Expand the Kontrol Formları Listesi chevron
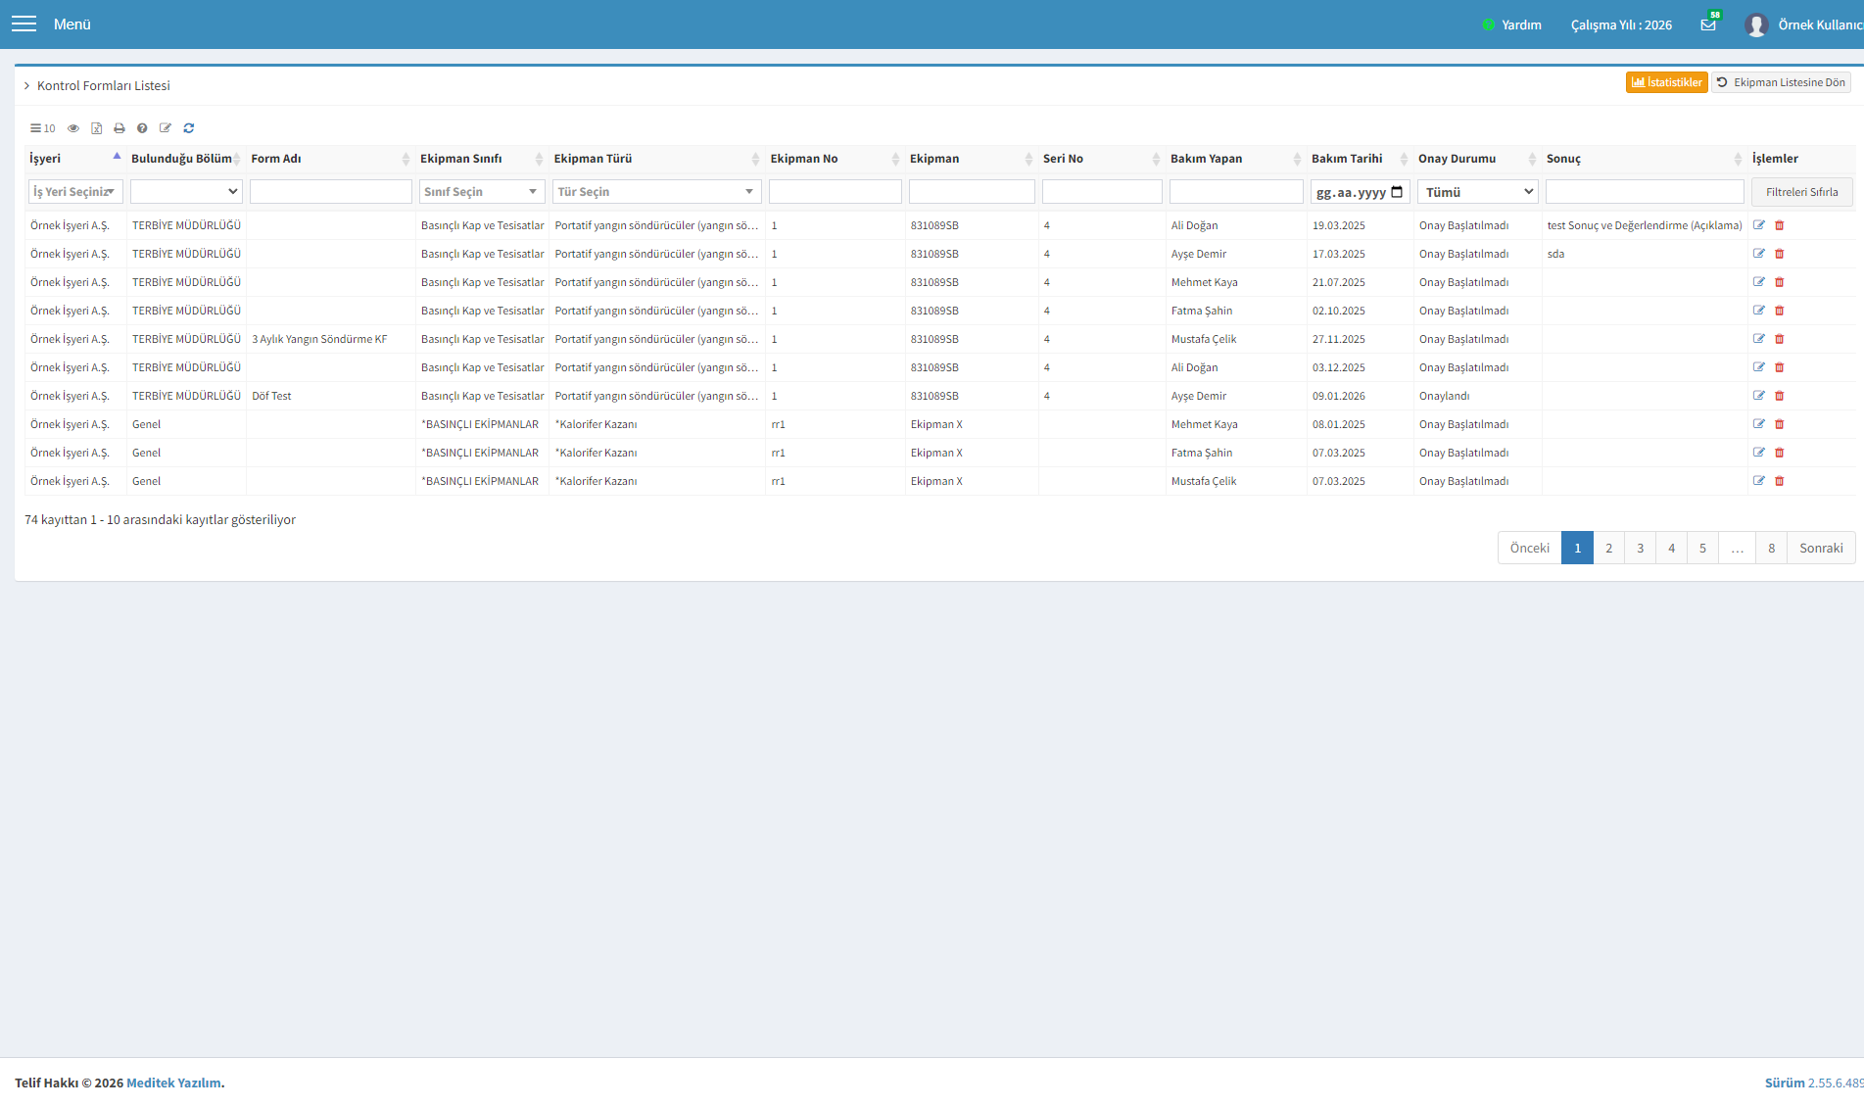This screenshot has width=1864, height=1107. point(27,86)
